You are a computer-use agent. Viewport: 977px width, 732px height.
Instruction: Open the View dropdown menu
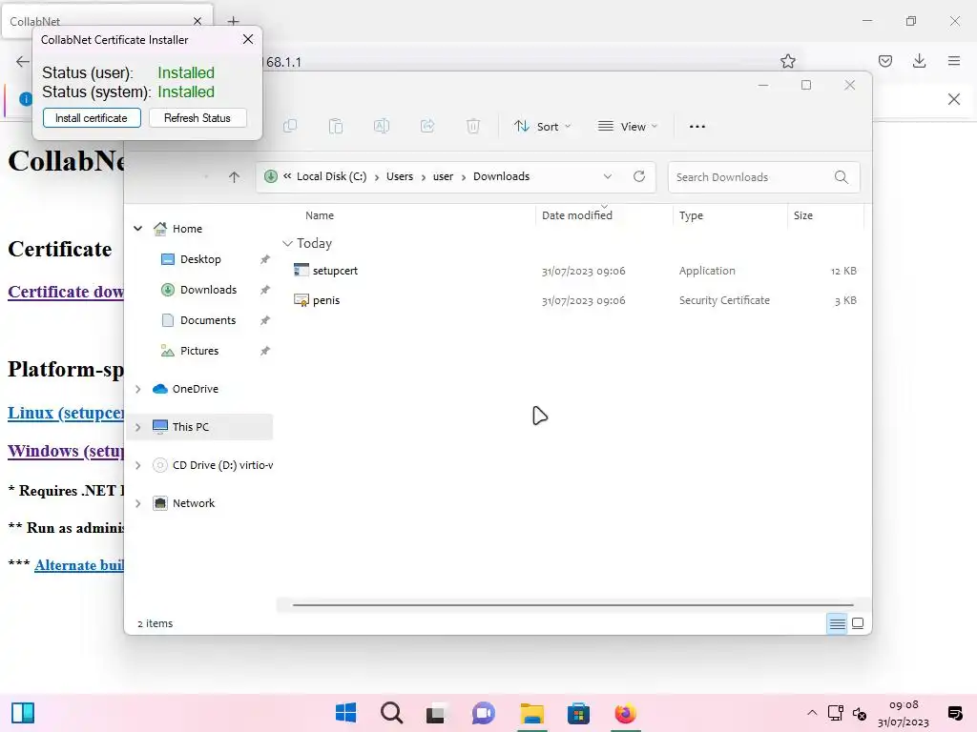tap(627, 127)
